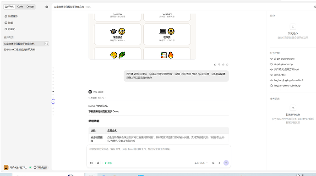Give a thumbs up to the response

pyautogui.click(x=215, y=65)
